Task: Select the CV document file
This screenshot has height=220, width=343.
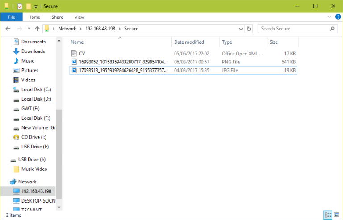Action: 82,53
